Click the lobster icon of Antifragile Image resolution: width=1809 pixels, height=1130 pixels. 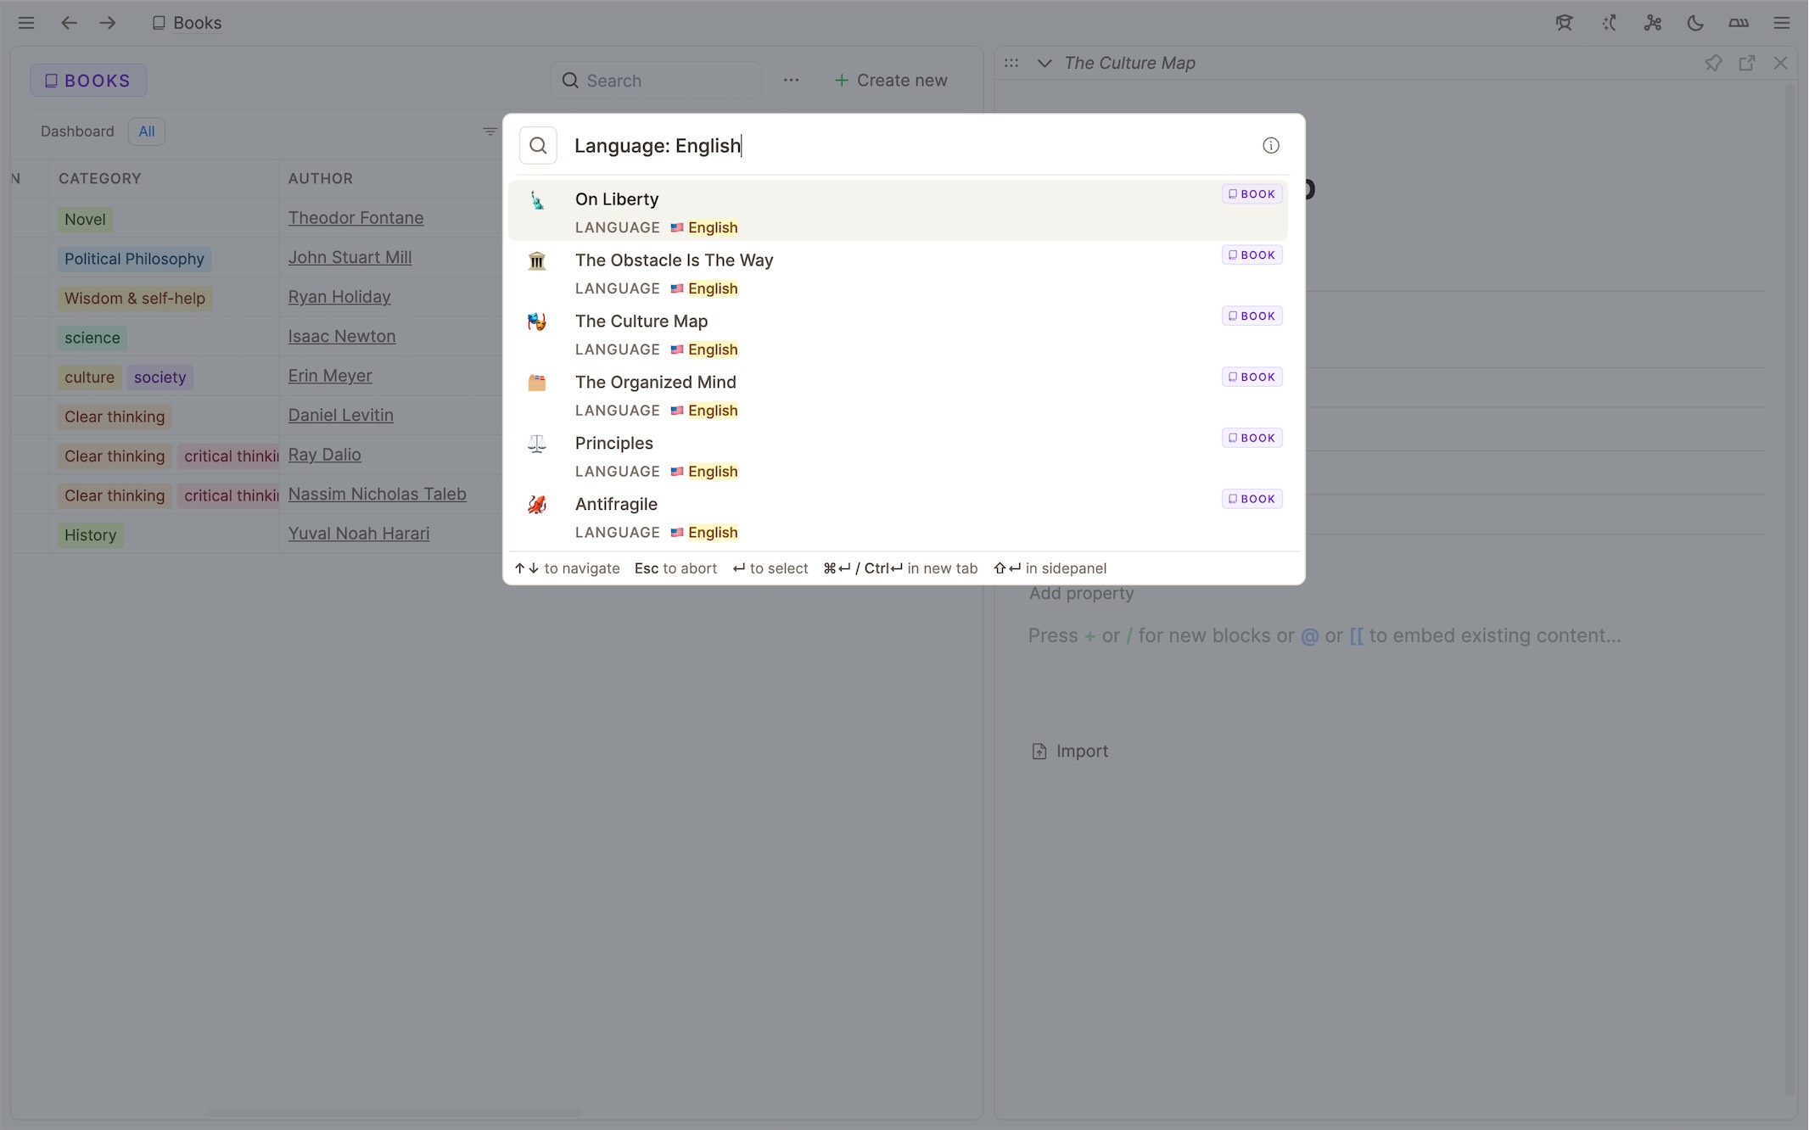pos(536,505)
